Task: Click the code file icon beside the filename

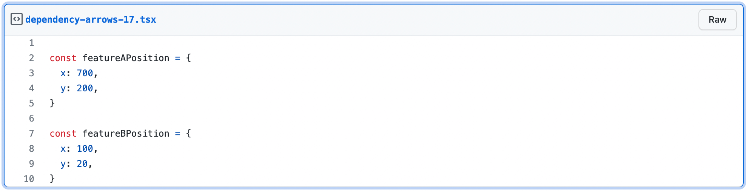Action: tap(17, 19)
